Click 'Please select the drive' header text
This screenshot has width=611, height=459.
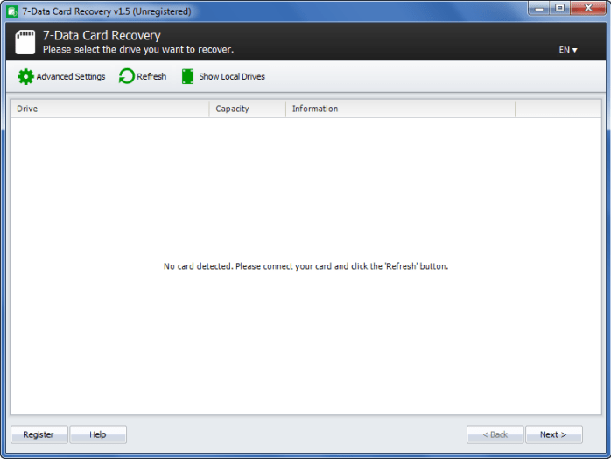pos(138,50)
